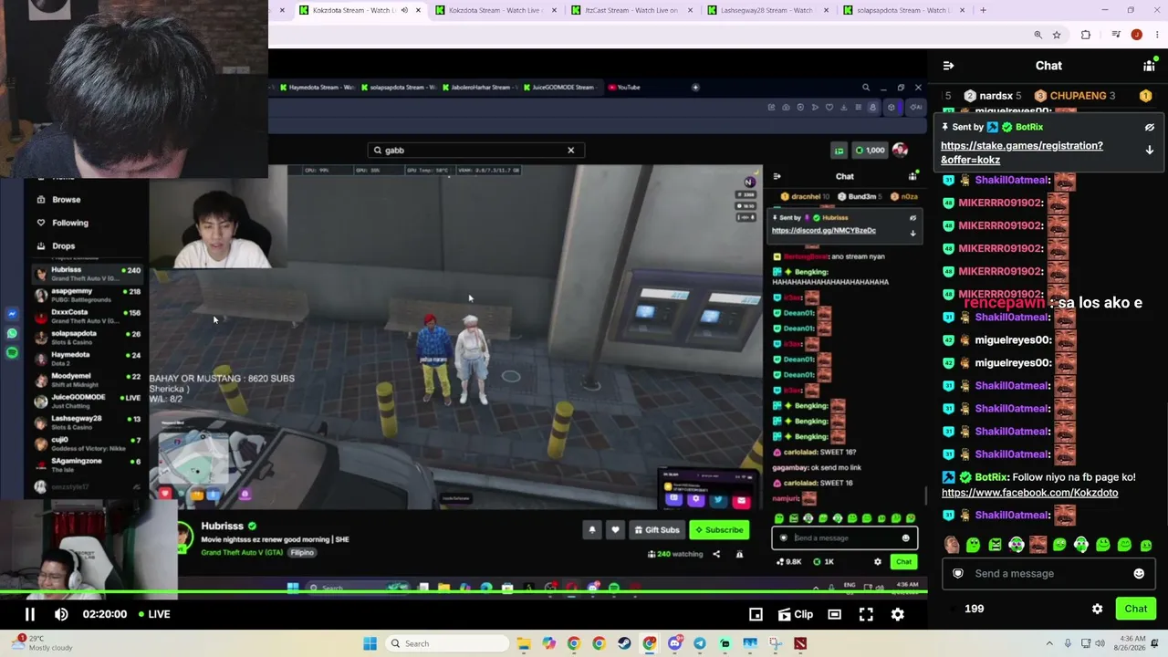Viewport: 1168px width, 657px height.
Task: Open browser three-dot menu
Action: coord(1155,35)
